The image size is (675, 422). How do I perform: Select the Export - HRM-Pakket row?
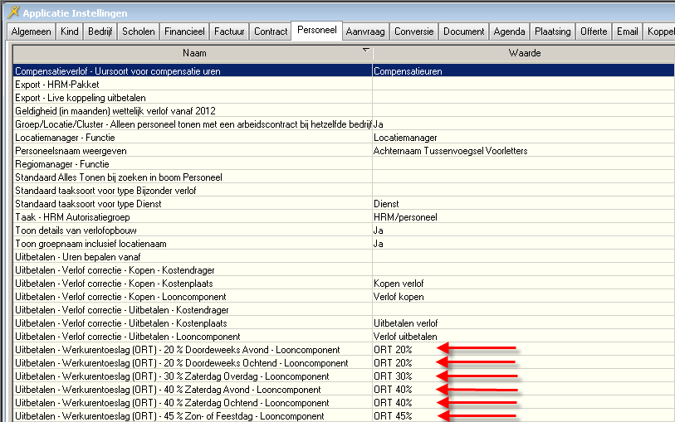click(x=193, y=85)
